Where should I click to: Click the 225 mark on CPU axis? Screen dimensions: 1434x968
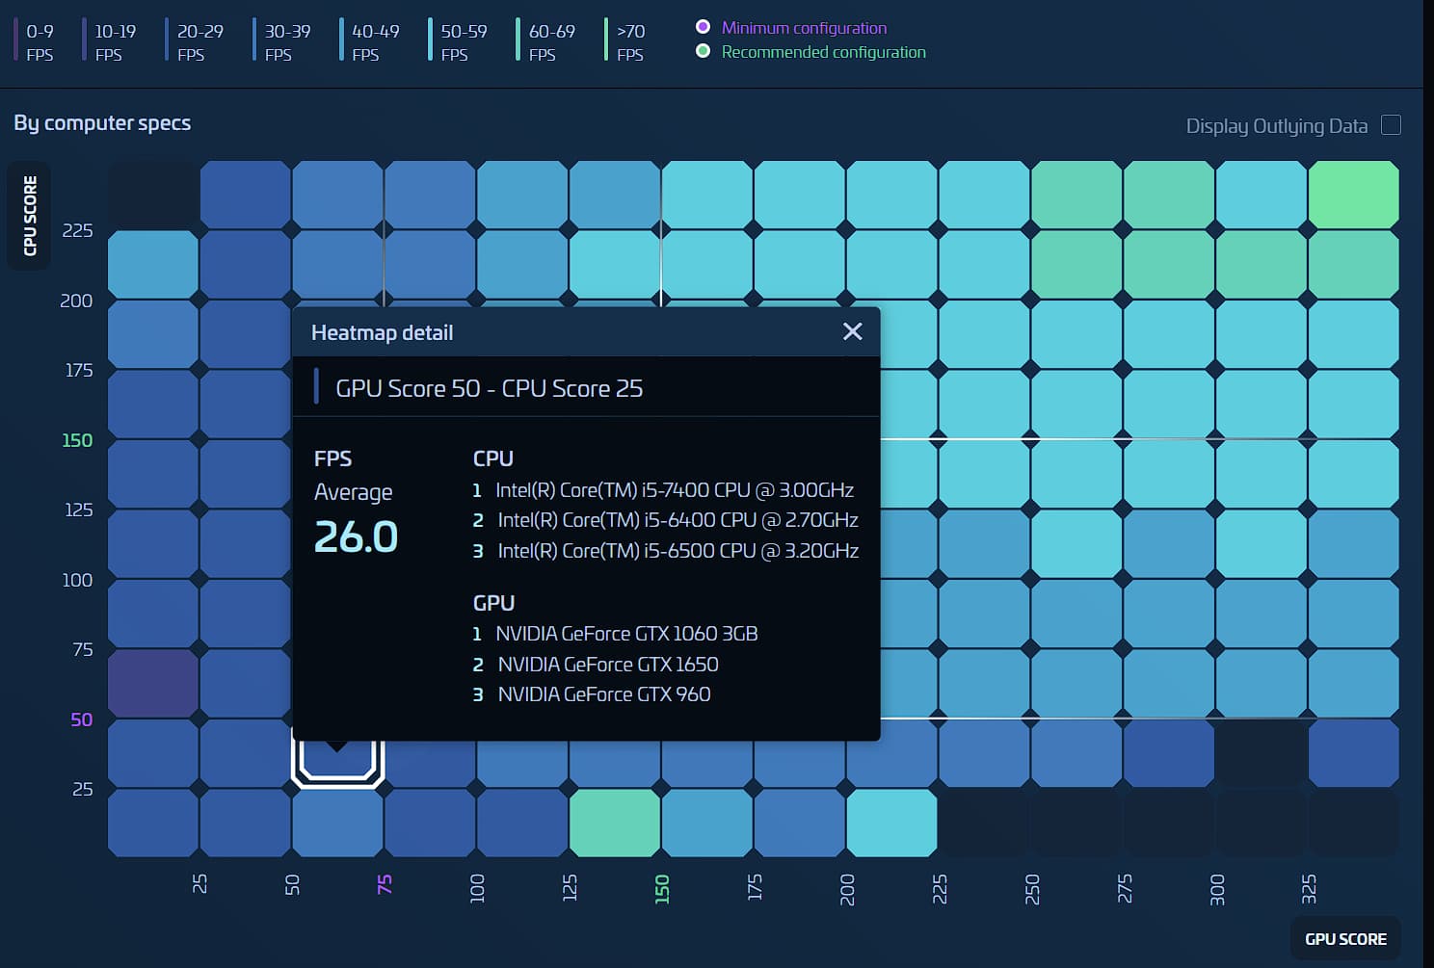pos(77,230)
